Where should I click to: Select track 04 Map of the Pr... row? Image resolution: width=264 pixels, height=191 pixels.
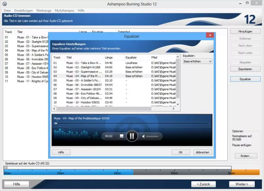114,76
